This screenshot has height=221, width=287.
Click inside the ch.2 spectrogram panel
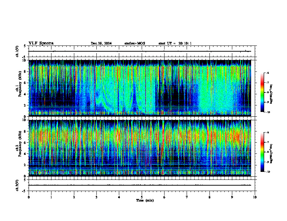pos(140,148)
